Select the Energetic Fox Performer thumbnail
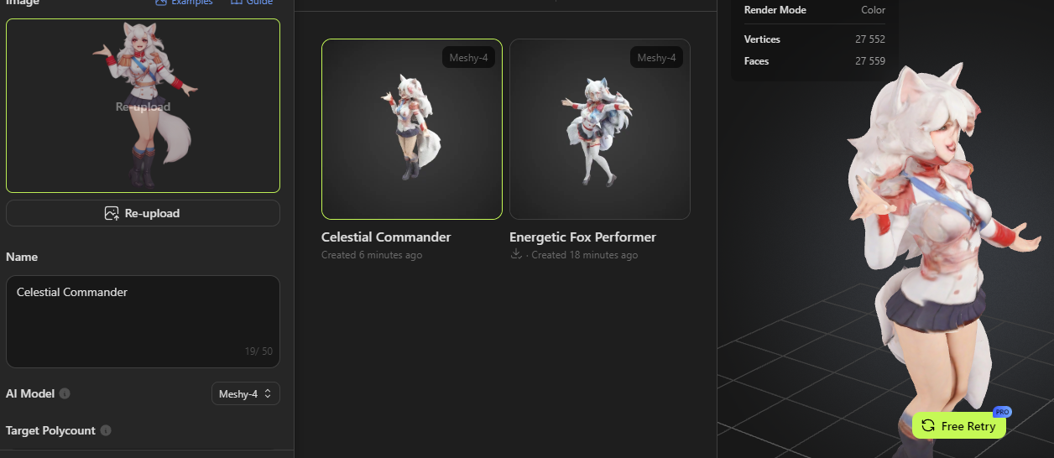This screenshot has height=458, width=1054. [x=600, y=129]
